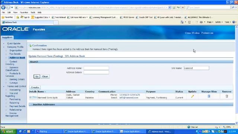Click the Address Details input field

click(96, 72)
